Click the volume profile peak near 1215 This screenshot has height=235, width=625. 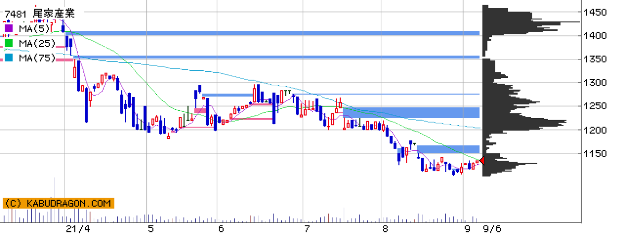(x=525, y=123)
